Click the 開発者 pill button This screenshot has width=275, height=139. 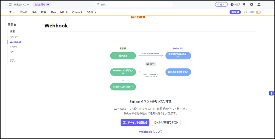(235, 12)
